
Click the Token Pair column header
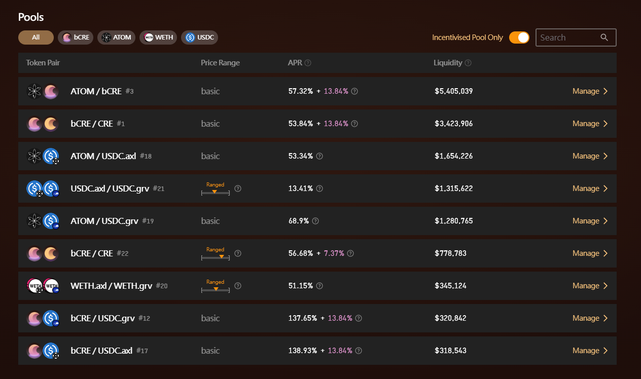point(43,63)
